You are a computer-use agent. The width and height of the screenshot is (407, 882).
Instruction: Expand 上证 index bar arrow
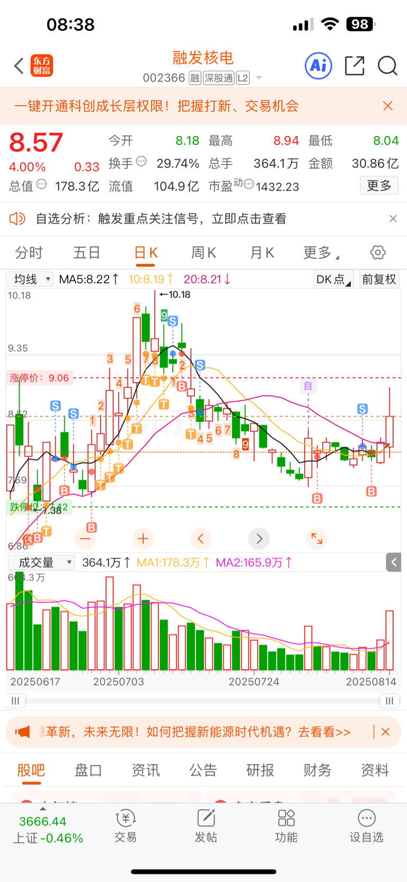(43, 809)
